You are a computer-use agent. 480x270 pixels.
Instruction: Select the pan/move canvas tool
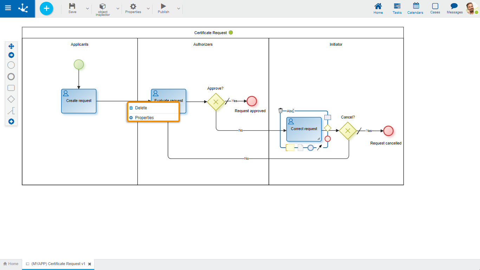pyautogui.click(x=11, y=46)
